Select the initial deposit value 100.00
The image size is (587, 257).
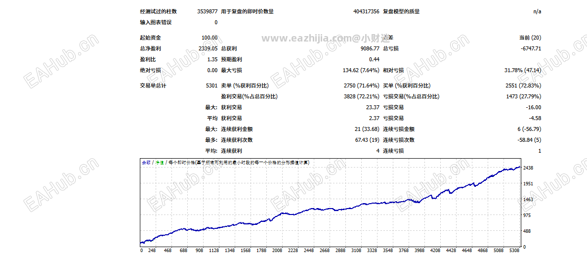(210, 38)
